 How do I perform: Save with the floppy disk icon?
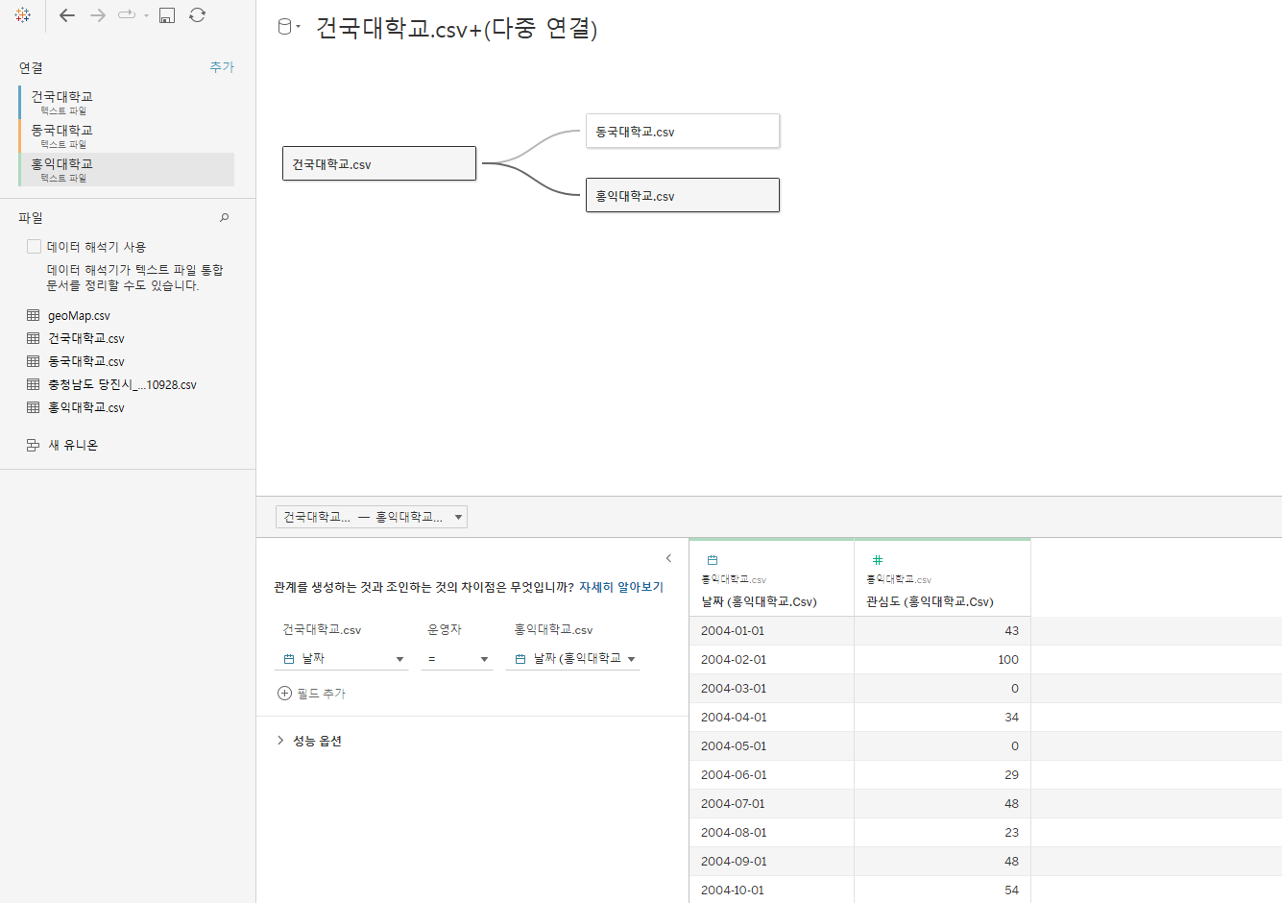pyautogui.click(x=167, y=15)
